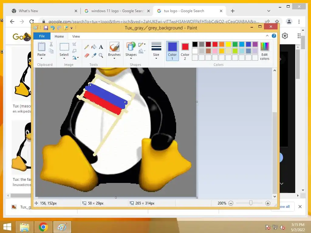The image size is (311, 233).
Task: Select the Pencil tool in Paint
Action: click(87, 47)
